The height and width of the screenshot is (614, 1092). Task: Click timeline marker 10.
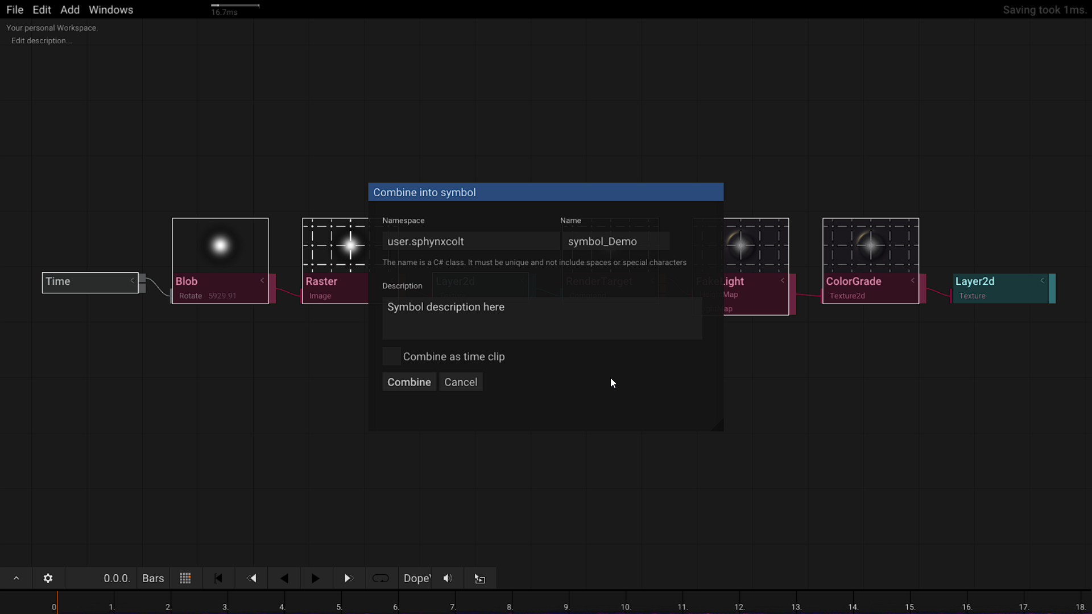[x=626, y=607]
